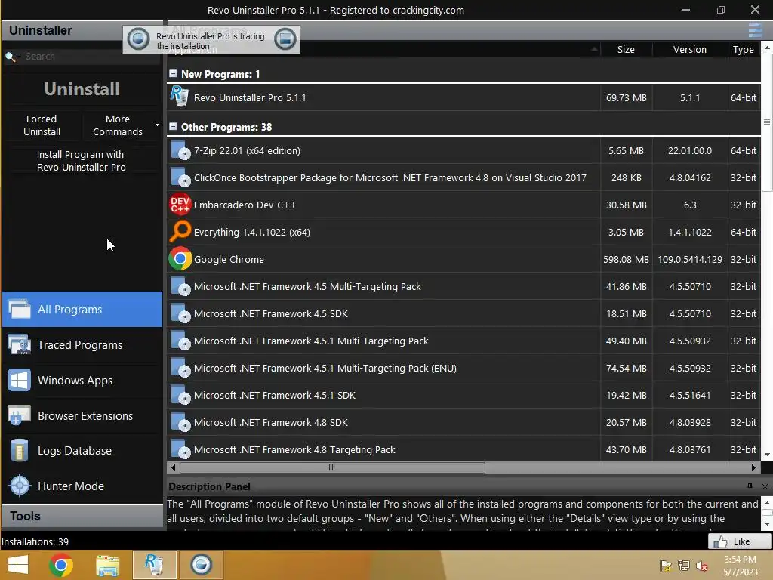
Task: Click the network tray icon
Action: tap(684, 566)
